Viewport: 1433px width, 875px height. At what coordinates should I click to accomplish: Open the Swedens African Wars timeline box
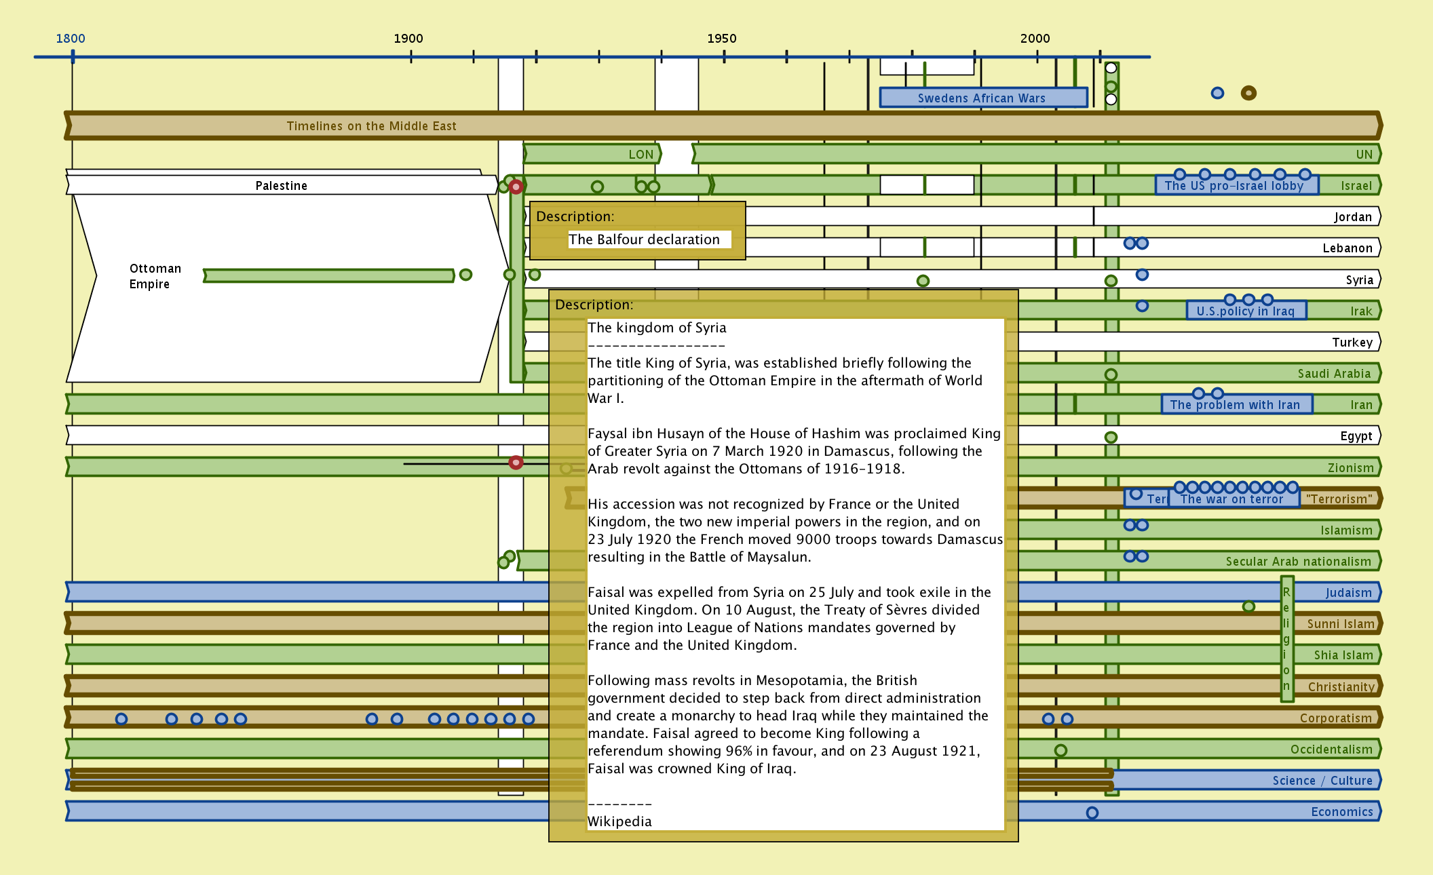click(x=982, y=98)
